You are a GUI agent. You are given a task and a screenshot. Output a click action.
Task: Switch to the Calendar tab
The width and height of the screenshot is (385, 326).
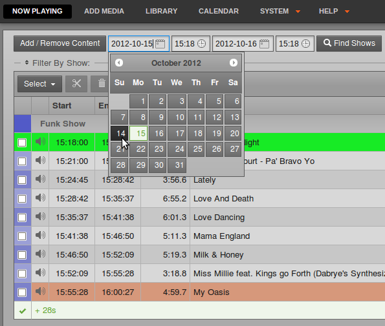(219, 11)
